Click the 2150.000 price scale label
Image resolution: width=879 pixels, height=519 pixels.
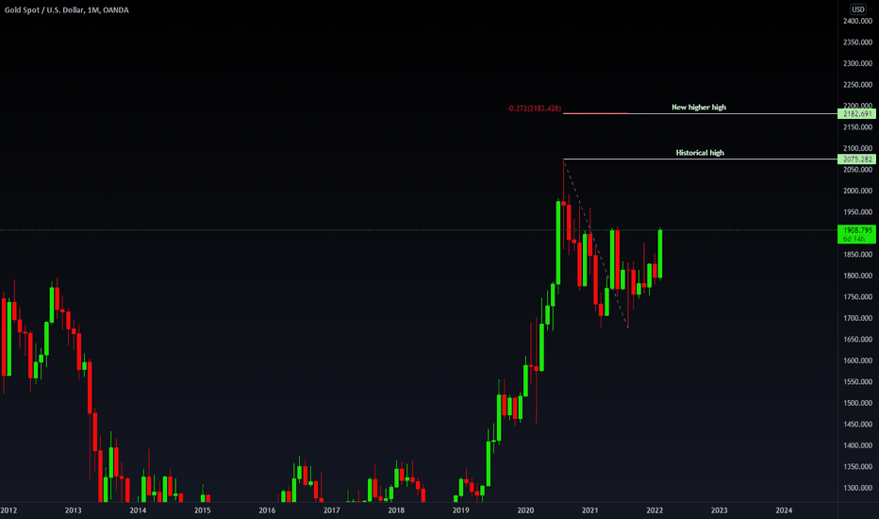(857, 127)
